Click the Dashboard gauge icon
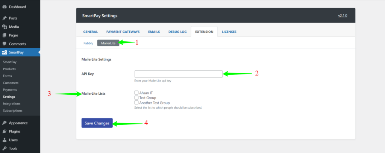This screenshot has width=385, height=153. point(5,7)
